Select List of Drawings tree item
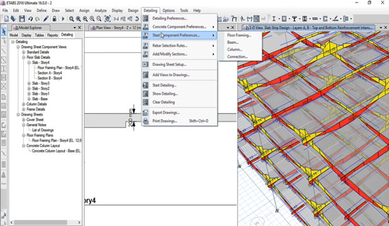389x226 pixels. 43,131
